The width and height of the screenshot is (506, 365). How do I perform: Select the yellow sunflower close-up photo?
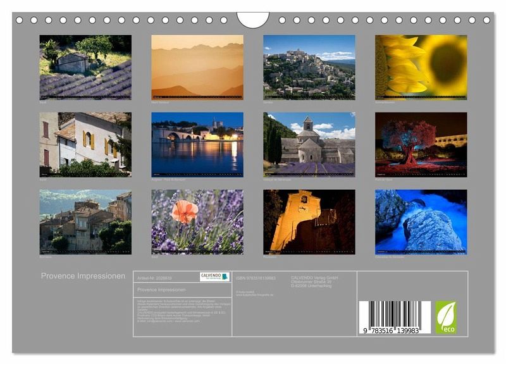(421, 66)
